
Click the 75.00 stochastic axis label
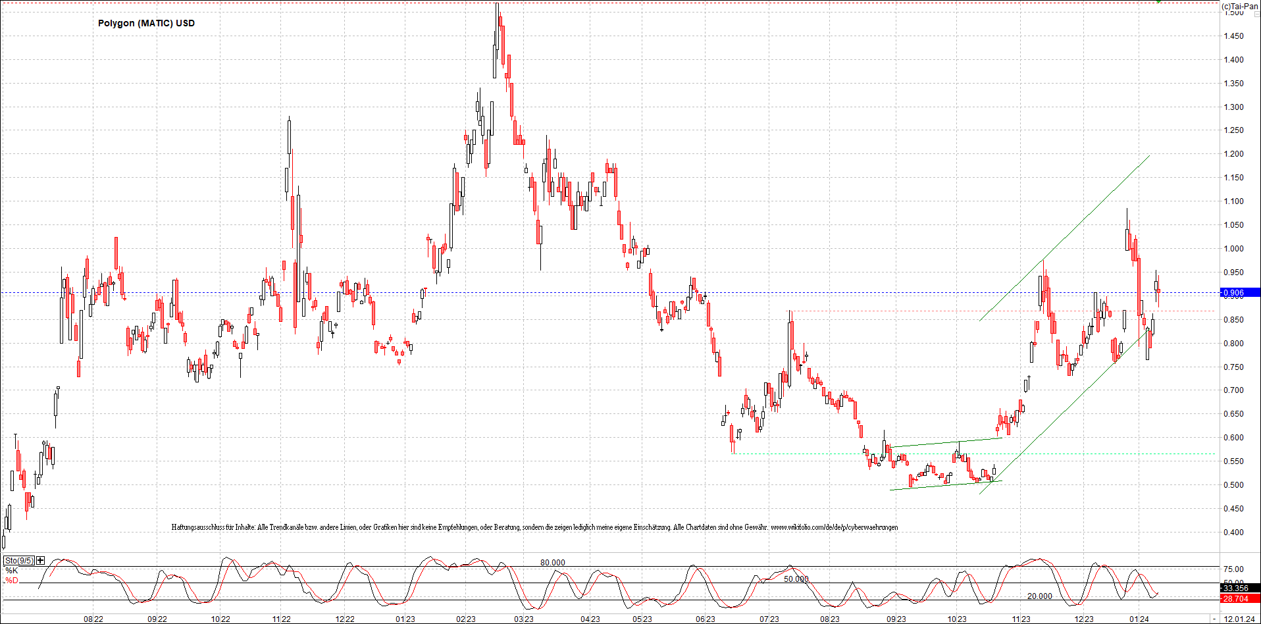[x=1233, y=569]
